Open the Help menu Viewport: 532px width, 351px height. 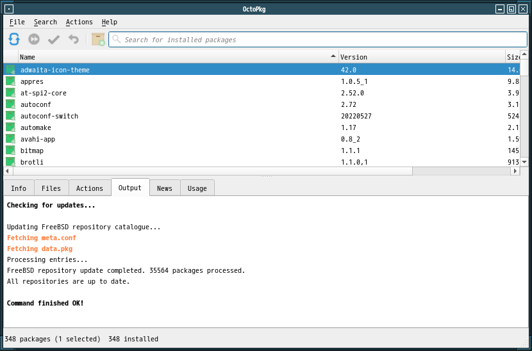pos(109,22)
